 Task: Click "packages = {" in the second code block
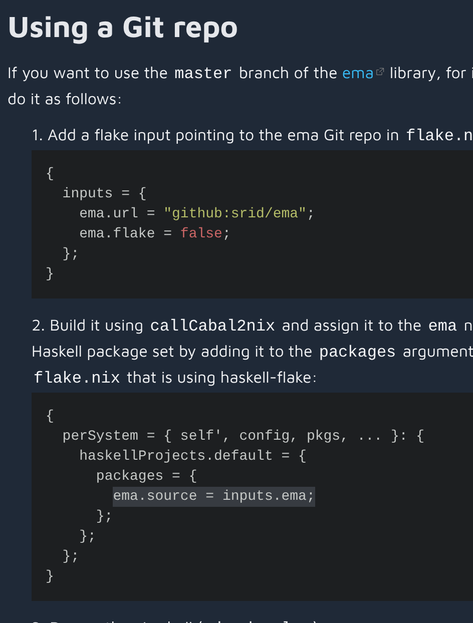147,476
